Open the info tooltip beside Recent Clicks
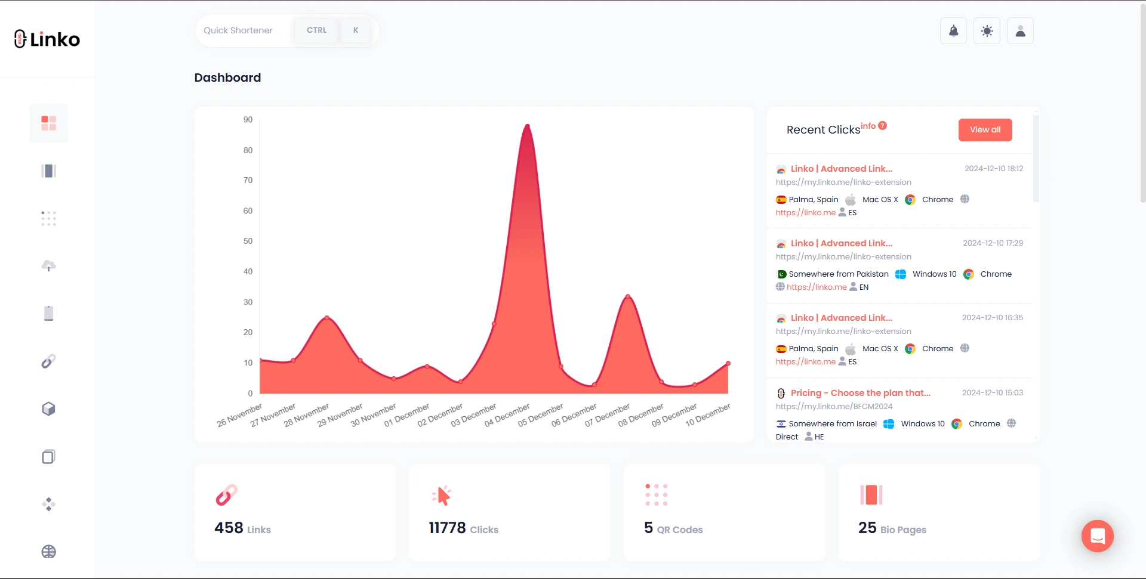 coord(882,126)
